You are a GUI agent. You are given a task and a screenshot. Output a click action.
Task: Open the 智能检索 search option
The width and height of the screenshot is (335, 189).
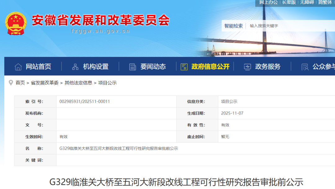click(234, 26)
